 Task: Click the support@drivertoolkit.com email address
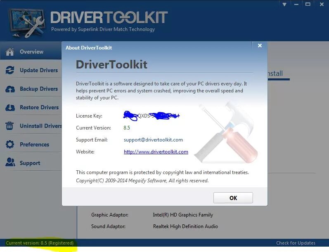click(153, 140)
